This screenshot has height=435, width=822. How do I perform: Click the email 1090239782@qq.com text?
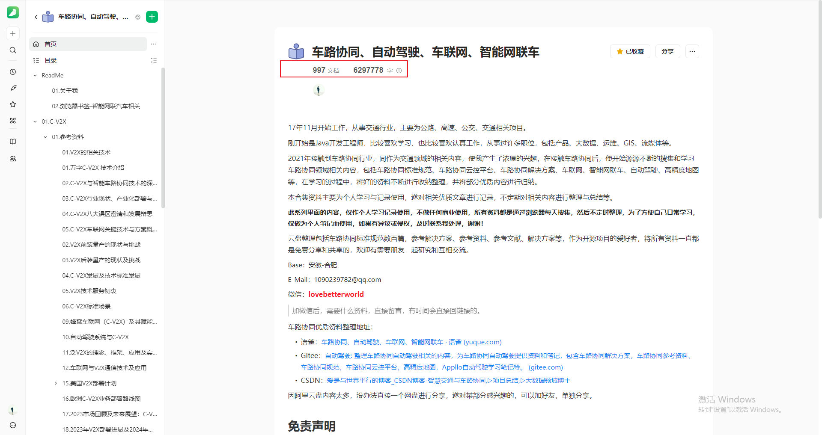point(348,280)
